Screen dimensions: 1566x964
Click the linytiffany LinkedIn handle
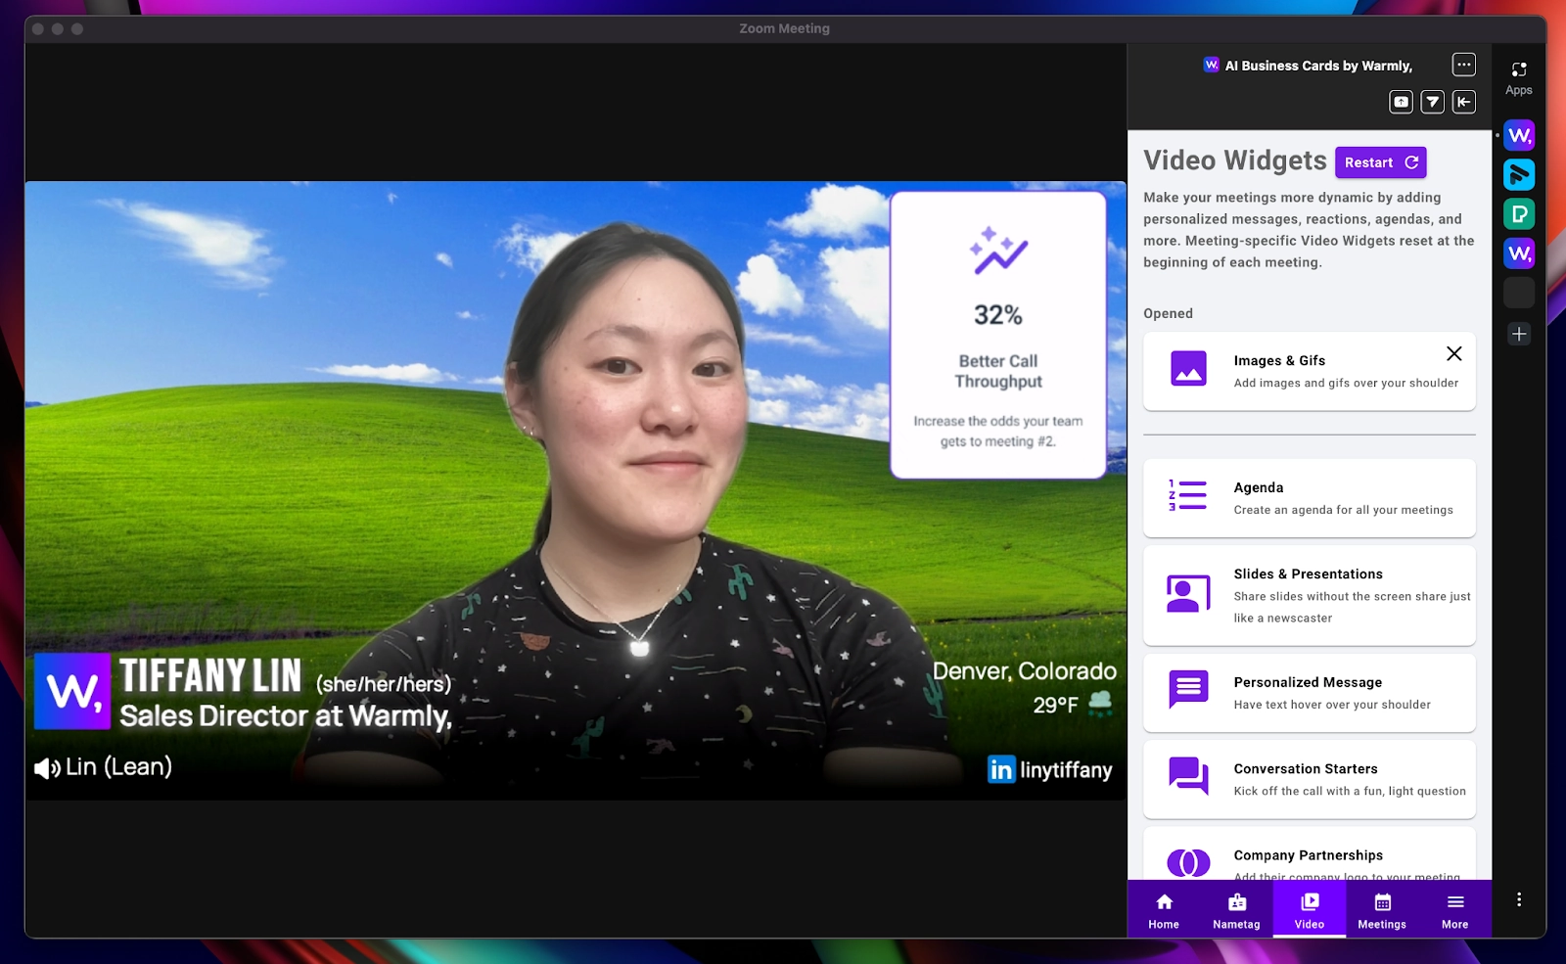click(x=1066, y=770)
